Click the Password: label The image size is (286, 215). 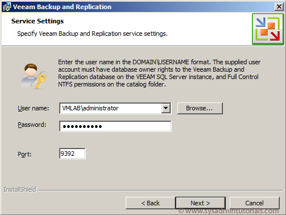[x=32, y=125]
